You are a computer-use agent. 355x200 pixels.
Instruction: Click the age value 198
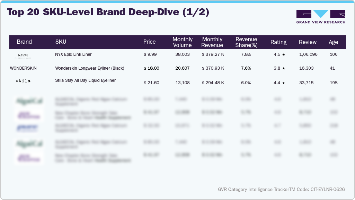pos(334,83)
